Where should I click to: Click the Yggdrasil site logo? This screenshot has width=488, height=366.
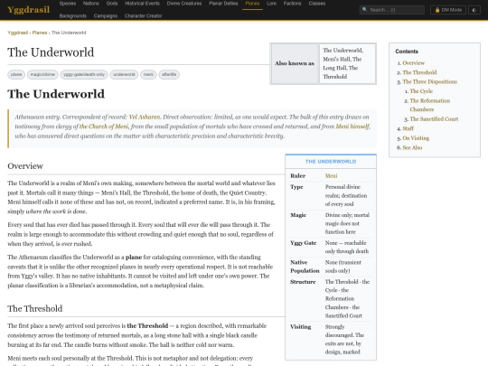[29, 10]
